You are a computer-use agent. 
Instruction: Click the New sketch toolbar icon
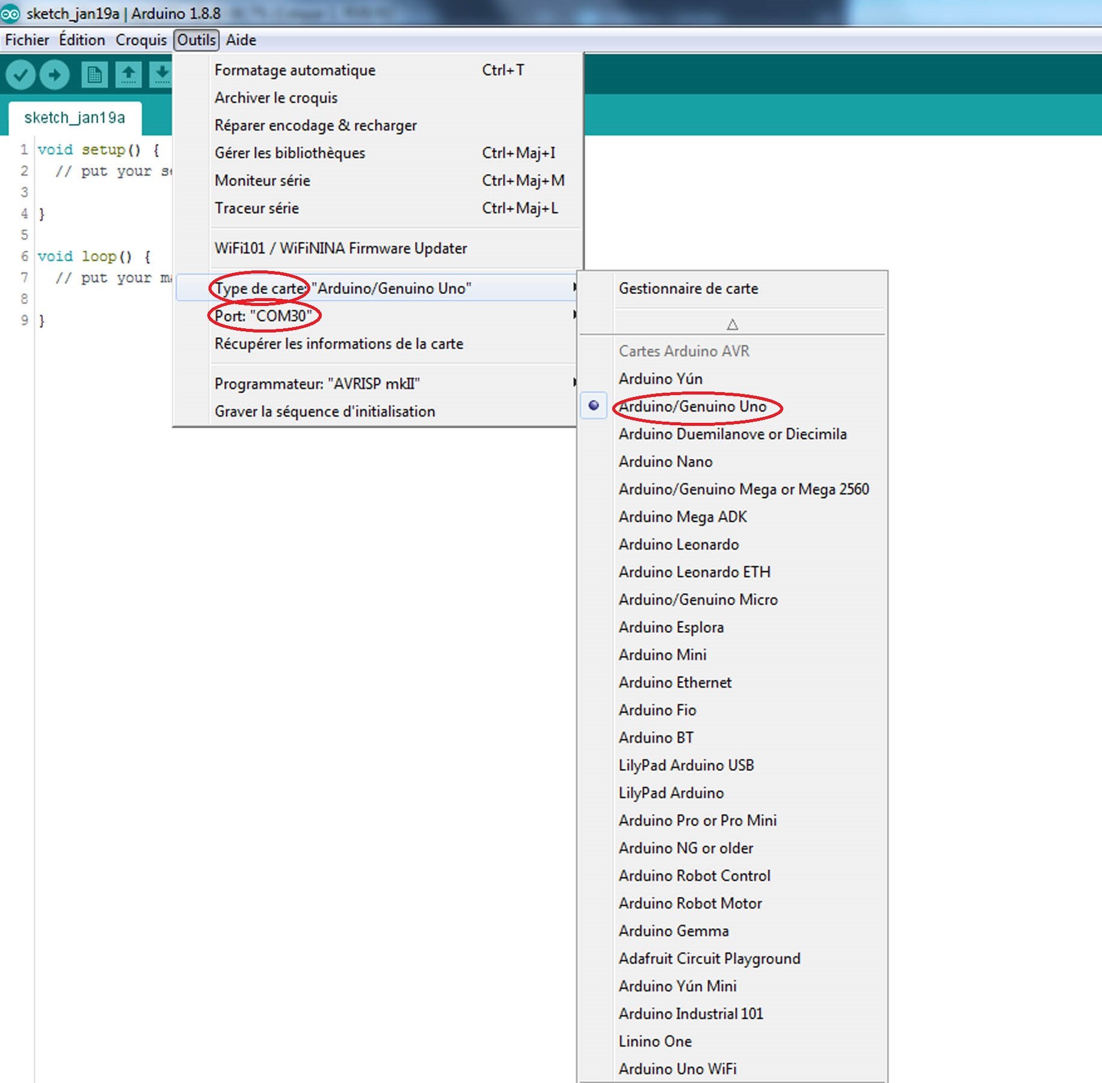pyautogui.click(x=95, y=75)
